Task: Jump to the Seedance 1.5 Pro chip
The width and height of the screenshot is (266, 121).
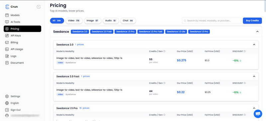Action: point(125,31)
